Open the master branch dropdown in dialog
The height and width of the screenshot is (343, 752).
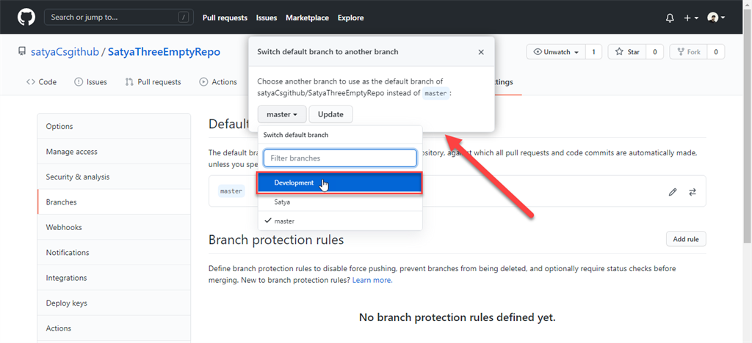pos(282,114)
